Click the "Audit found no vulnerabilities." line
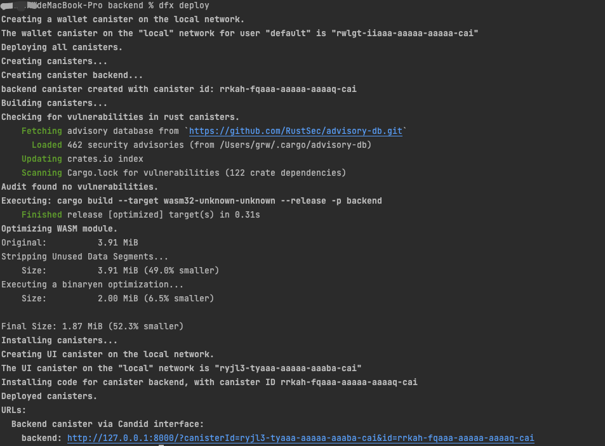The width and height of the screenshot is (605, 446). click(x=79, y=187)
